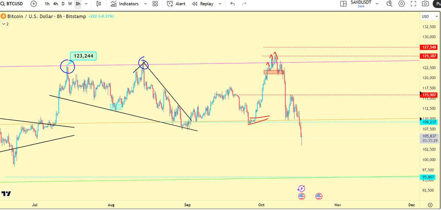Click the purple lightning event icon

[301, 188]
